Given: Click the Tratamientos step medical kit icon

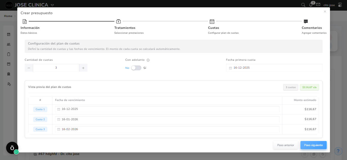Looking at the screenshot, I should point(118,22).
